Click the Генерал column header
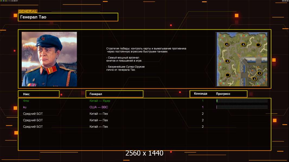The image size is (289, 162). point(114,94)
